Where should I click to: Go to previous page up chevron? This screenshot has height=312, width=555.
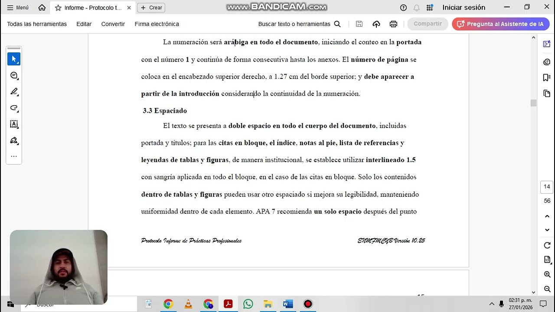click(547, 216)
